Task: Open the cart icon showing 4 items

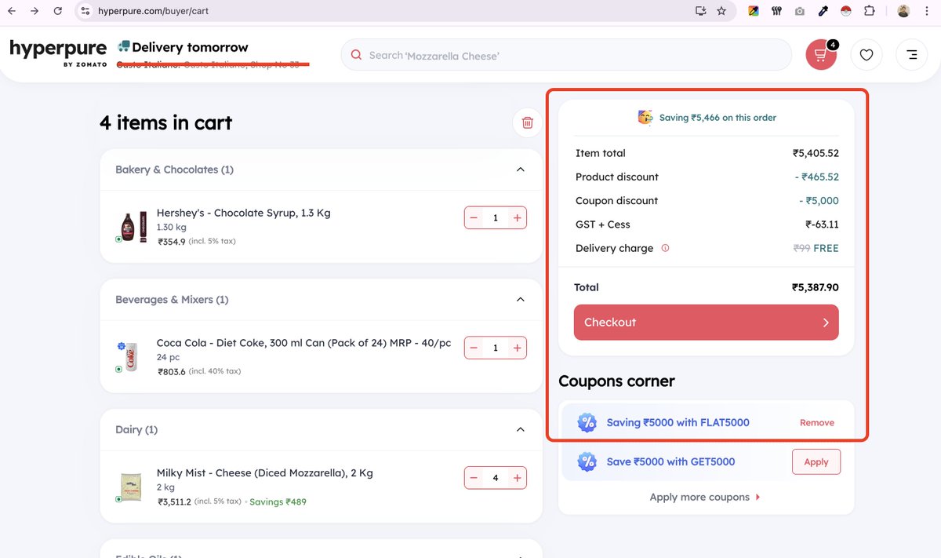Action: 821,55
